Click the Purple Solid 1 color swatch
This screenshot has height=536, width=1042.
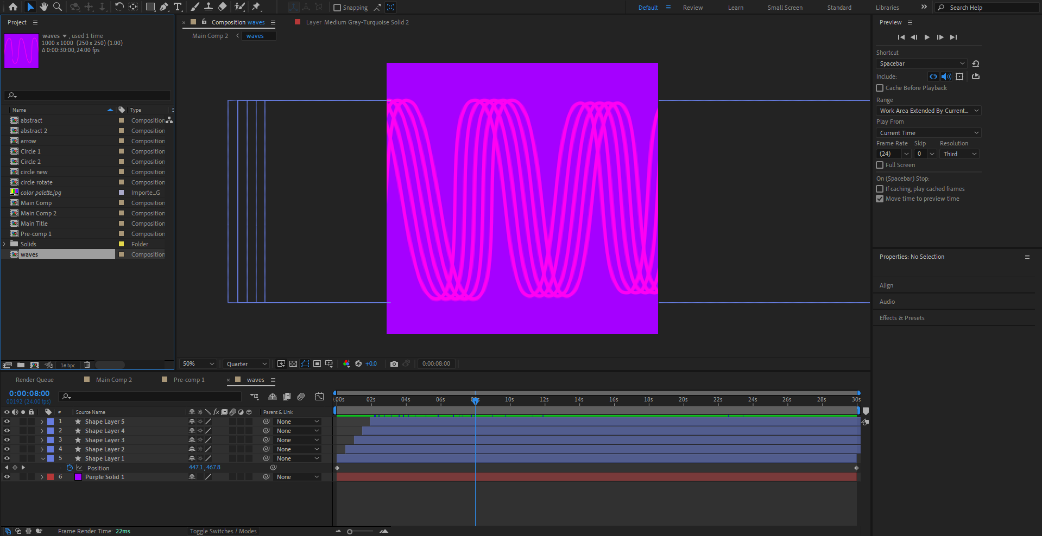click(78, 477)
